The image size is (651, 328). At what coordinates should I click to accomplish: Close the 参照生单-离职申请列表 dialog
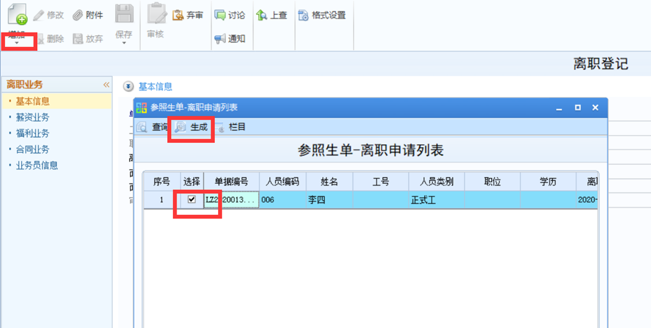tap(595, 108)
